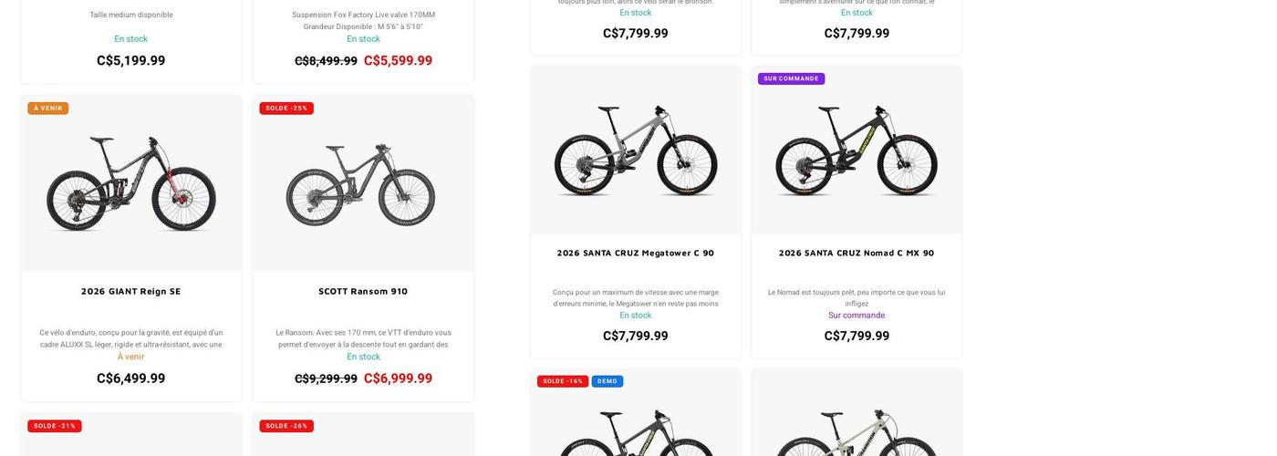Click the purple SUR COMMANDE badge
This screenshot has height=456, width=1277.
tap(791, 79)
